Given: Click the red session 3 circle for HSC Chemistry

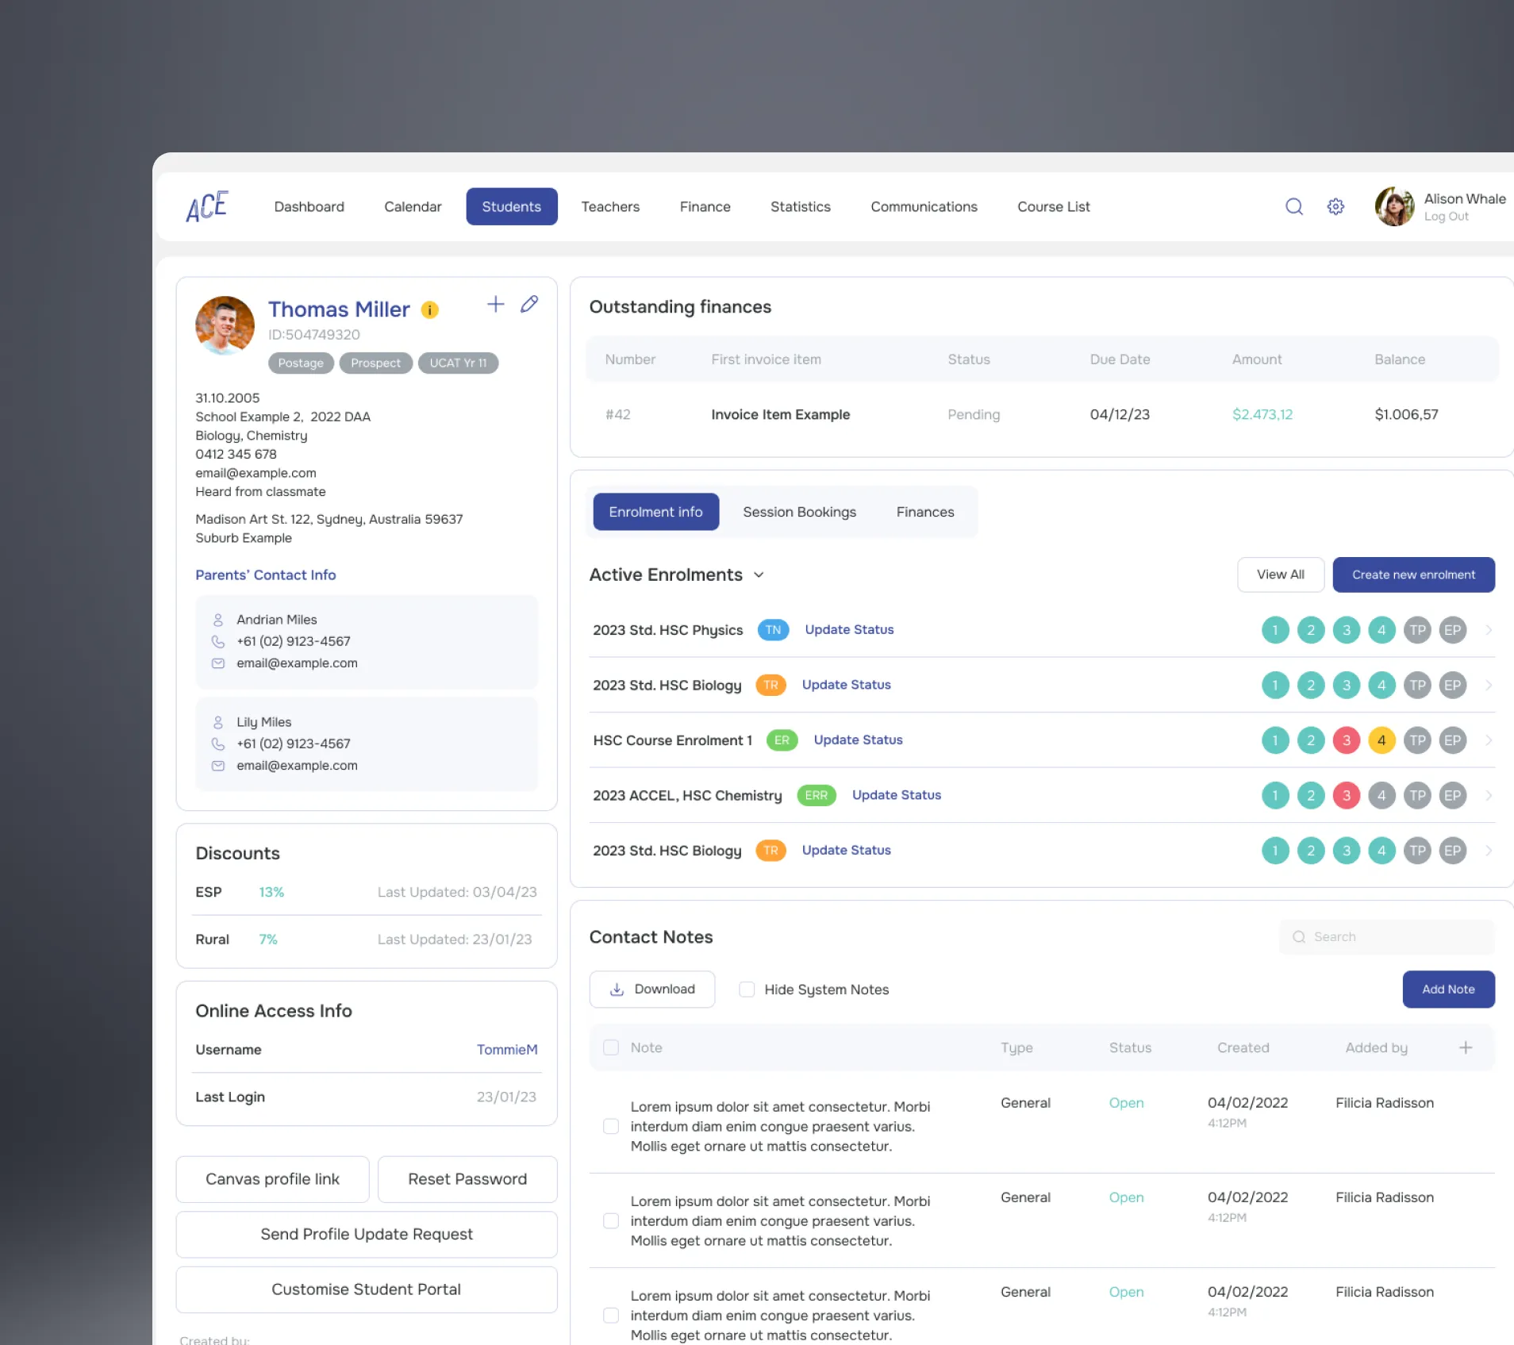Looking at the screenshot, I should tap(1346, 795).
